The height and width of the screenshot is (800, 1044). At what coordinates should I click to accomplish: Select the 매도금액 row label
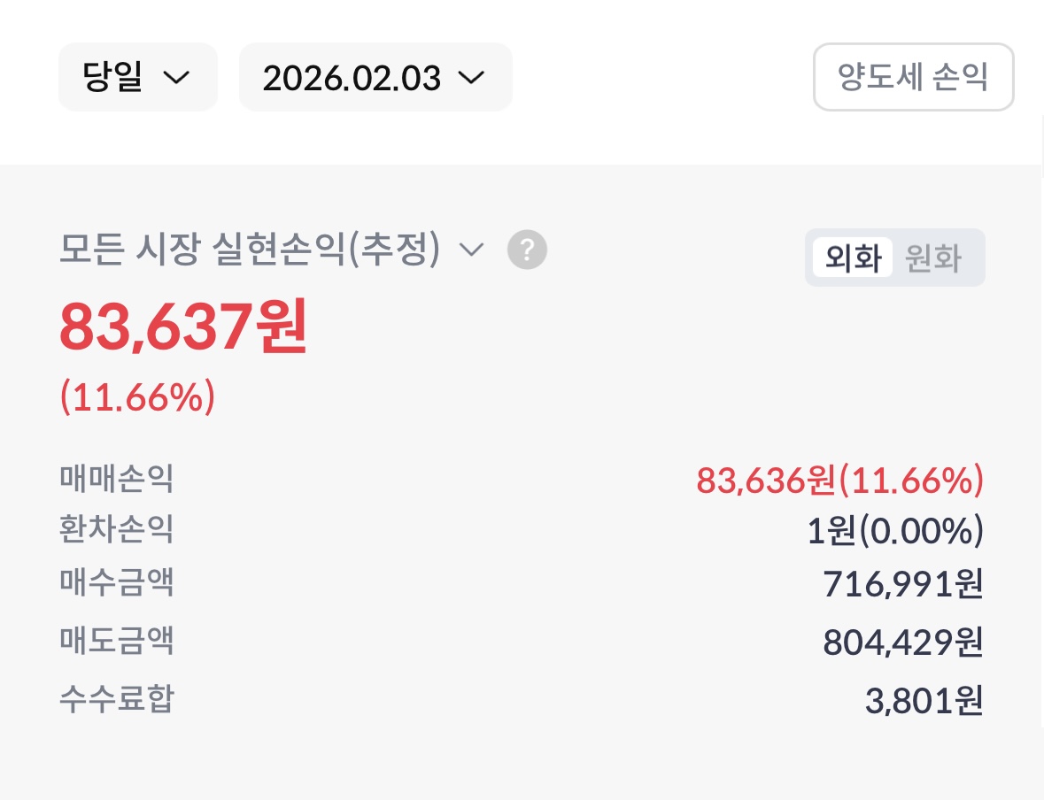[116, 640]
